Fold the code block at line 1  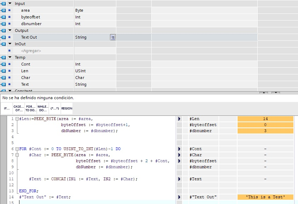17,119
